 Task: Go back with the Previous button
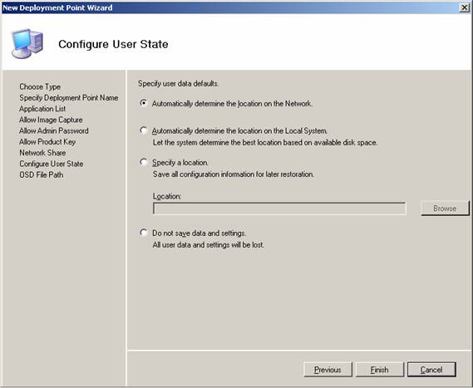click(x=328, y=370)
